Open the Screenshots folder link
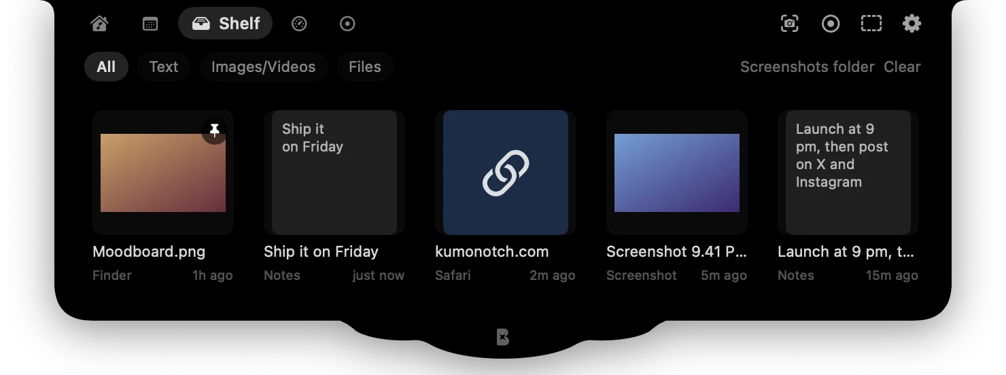 [807, 67]
